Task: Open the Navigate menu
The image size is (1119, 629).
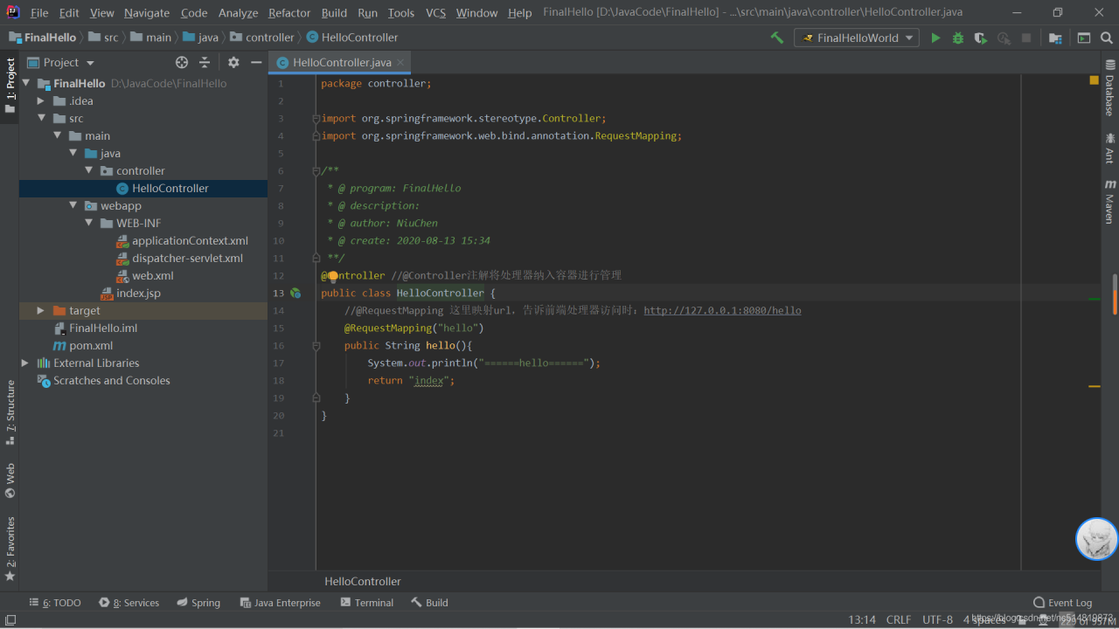Action: tap(147, 12)
